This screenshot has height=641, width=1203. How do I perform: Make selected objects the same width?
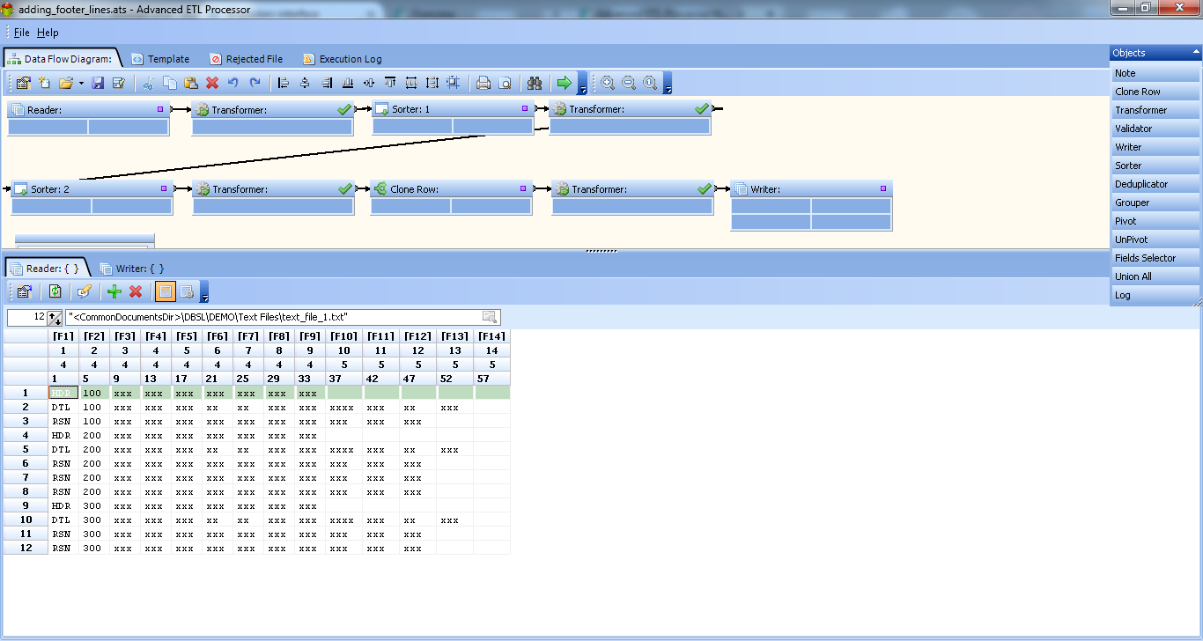click(x=410, y=84)
